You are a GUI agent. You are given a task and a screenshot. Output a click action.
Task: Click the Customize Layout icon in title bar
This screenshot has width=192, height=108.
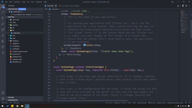point(172,2)
